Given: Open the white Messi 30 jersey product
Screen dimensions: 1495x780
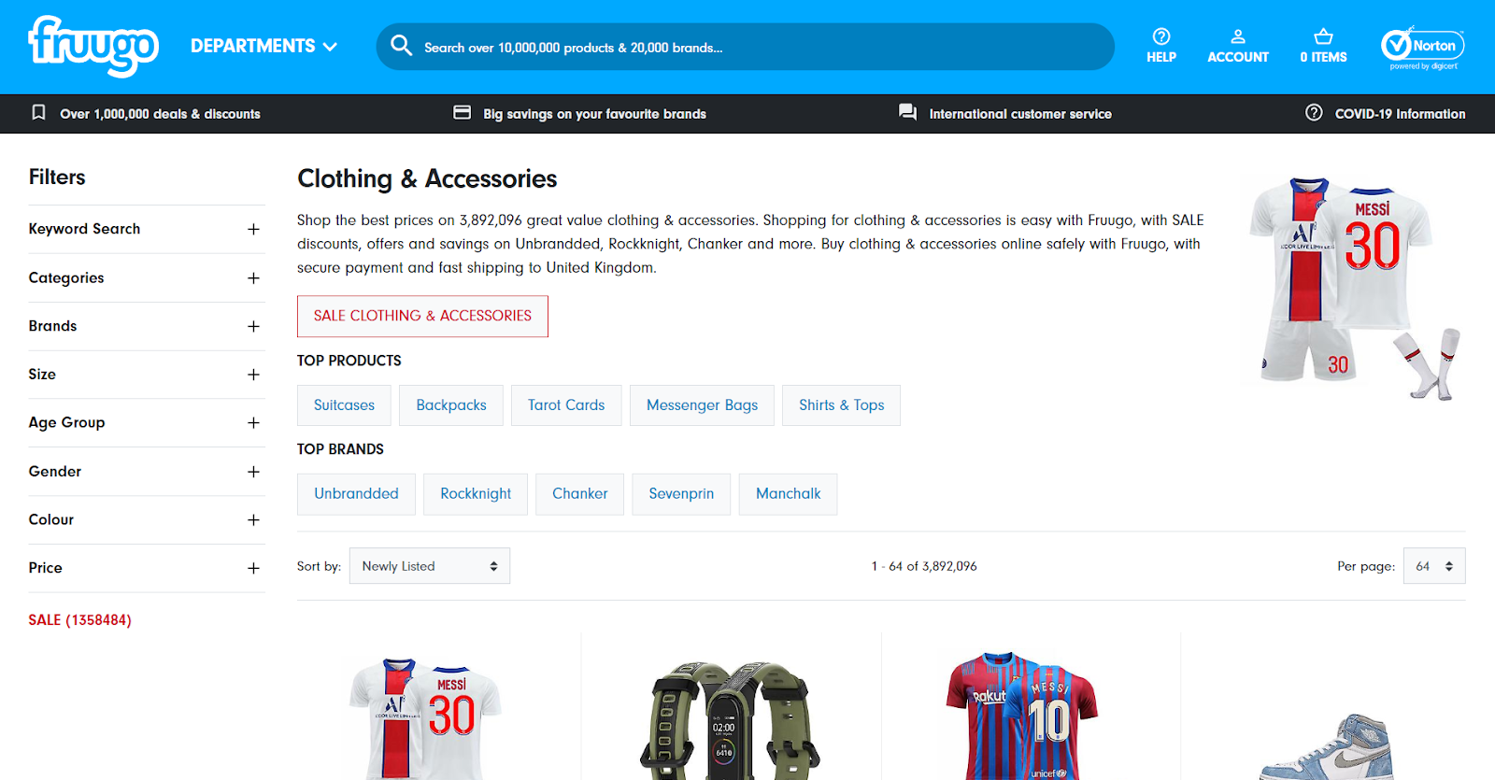Looking at the screenshot, I should (x=426, y=717).
